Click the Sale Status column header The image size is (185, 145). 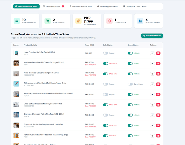click(x=108, y=45)
